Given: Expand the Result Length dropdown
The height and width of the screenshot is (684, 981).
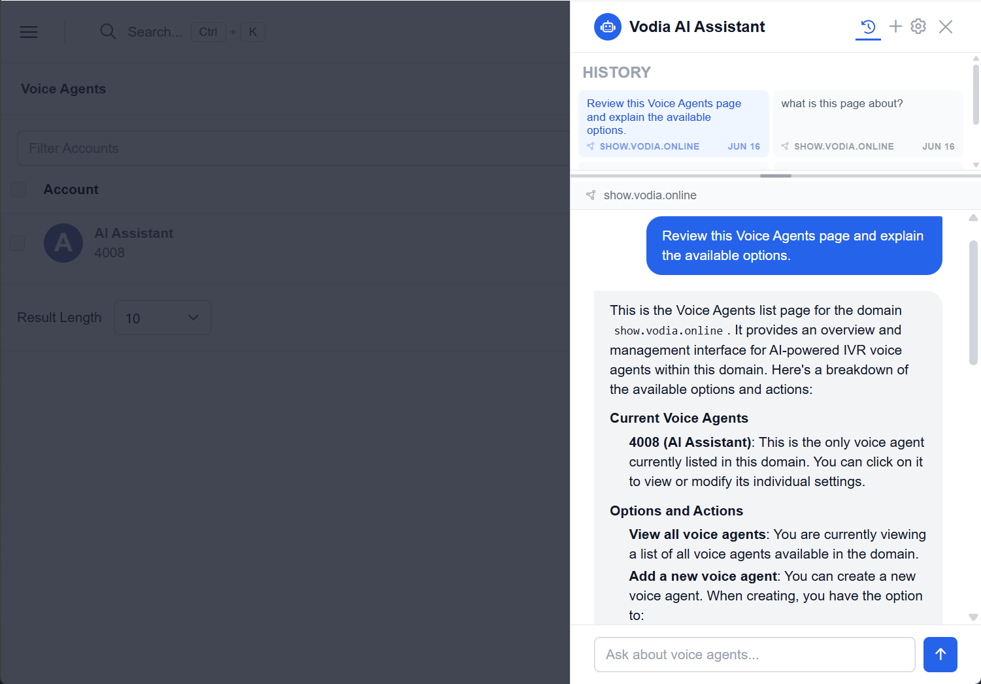Looking at the screenshot, I should [x=163, y=318].
